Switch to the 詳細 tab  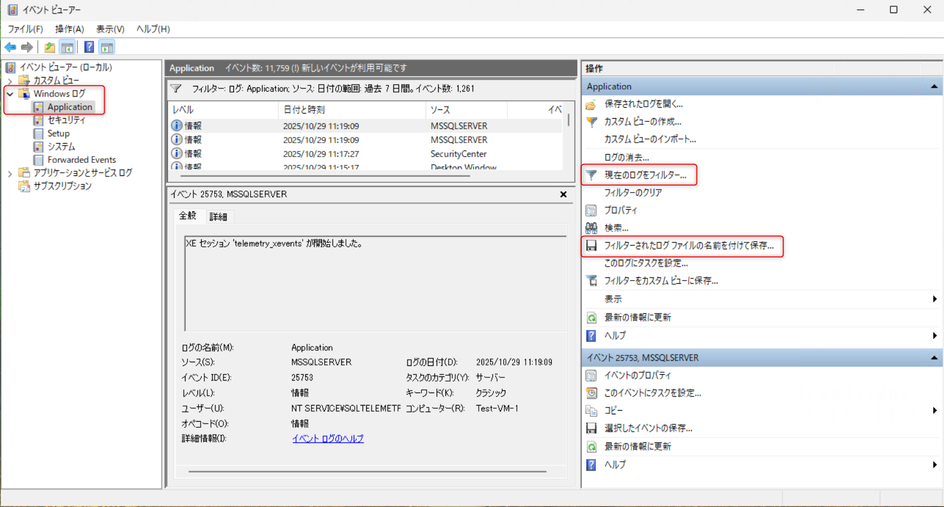pyautogui.click(x=218, y=217)
